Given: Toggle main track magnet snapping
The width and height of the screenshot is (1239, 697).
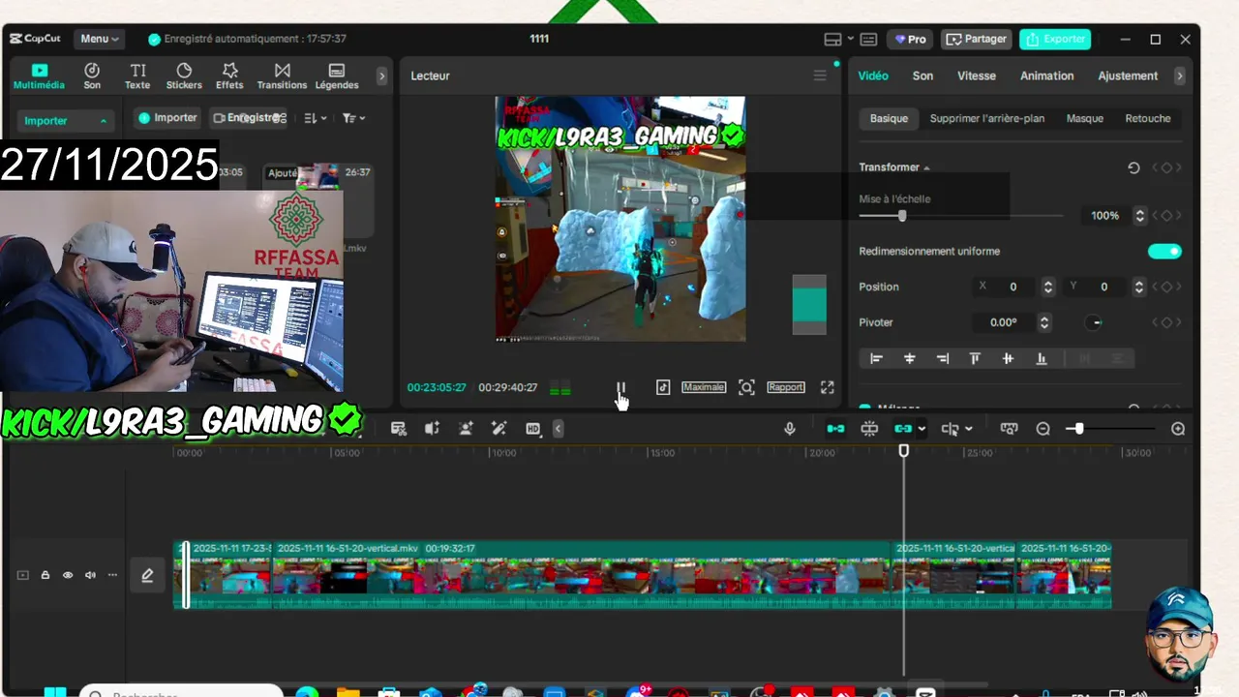Looking at the screenshot, I should click(x=835, y=429).
